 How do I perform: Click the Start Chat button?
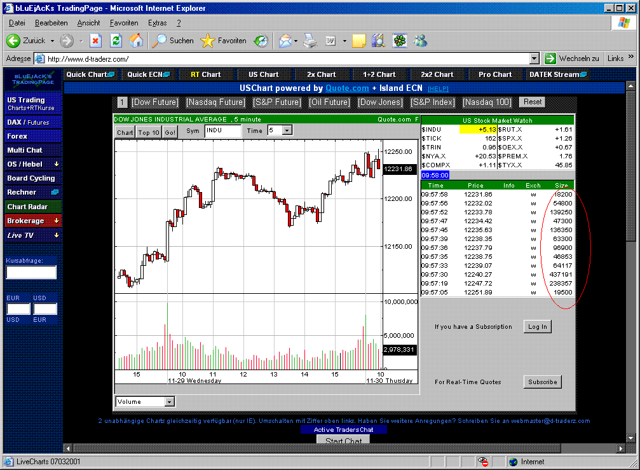tap(343, 440)
